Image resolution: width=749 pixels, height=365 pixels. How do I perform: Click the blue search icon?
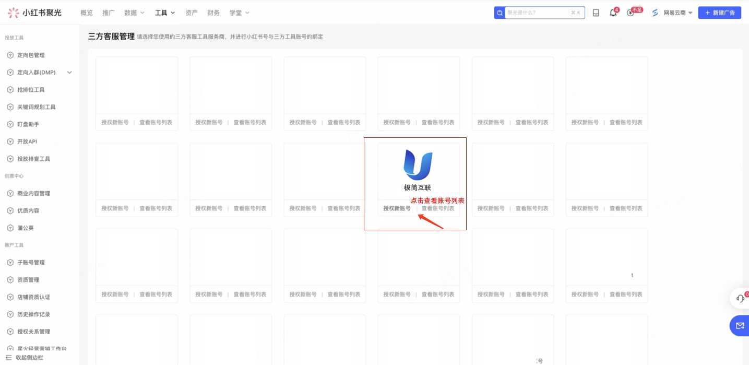pyautogui.click(x=500, y=13)
